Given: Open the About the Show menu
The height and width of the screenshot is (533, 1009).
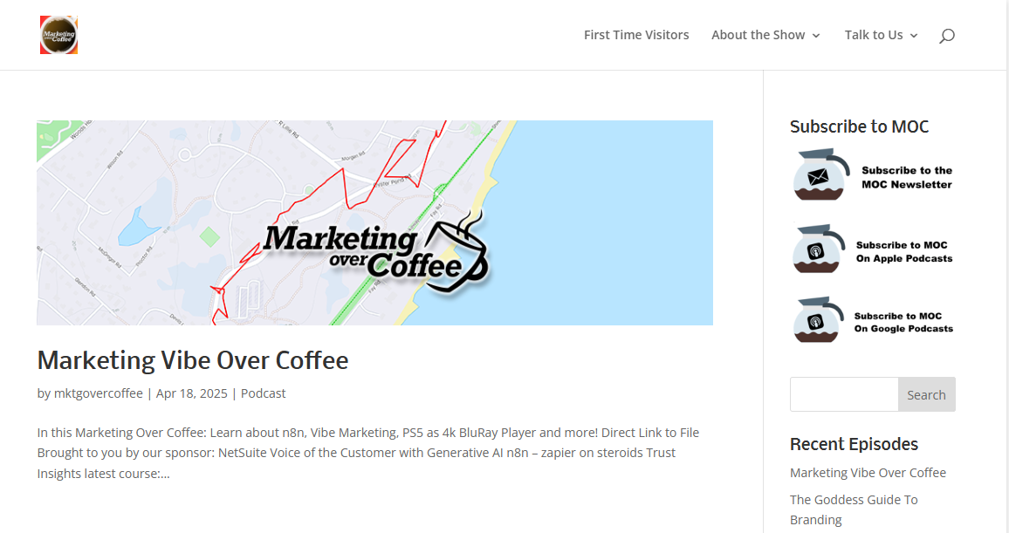Looking at the screenshot, I should pos(758,35).
